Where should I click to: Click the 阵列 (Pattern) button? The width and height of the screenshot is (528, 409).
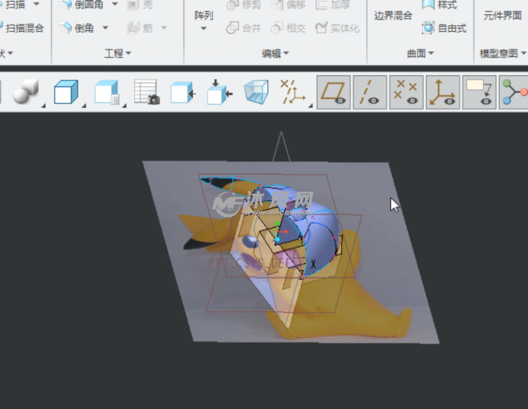203,15
